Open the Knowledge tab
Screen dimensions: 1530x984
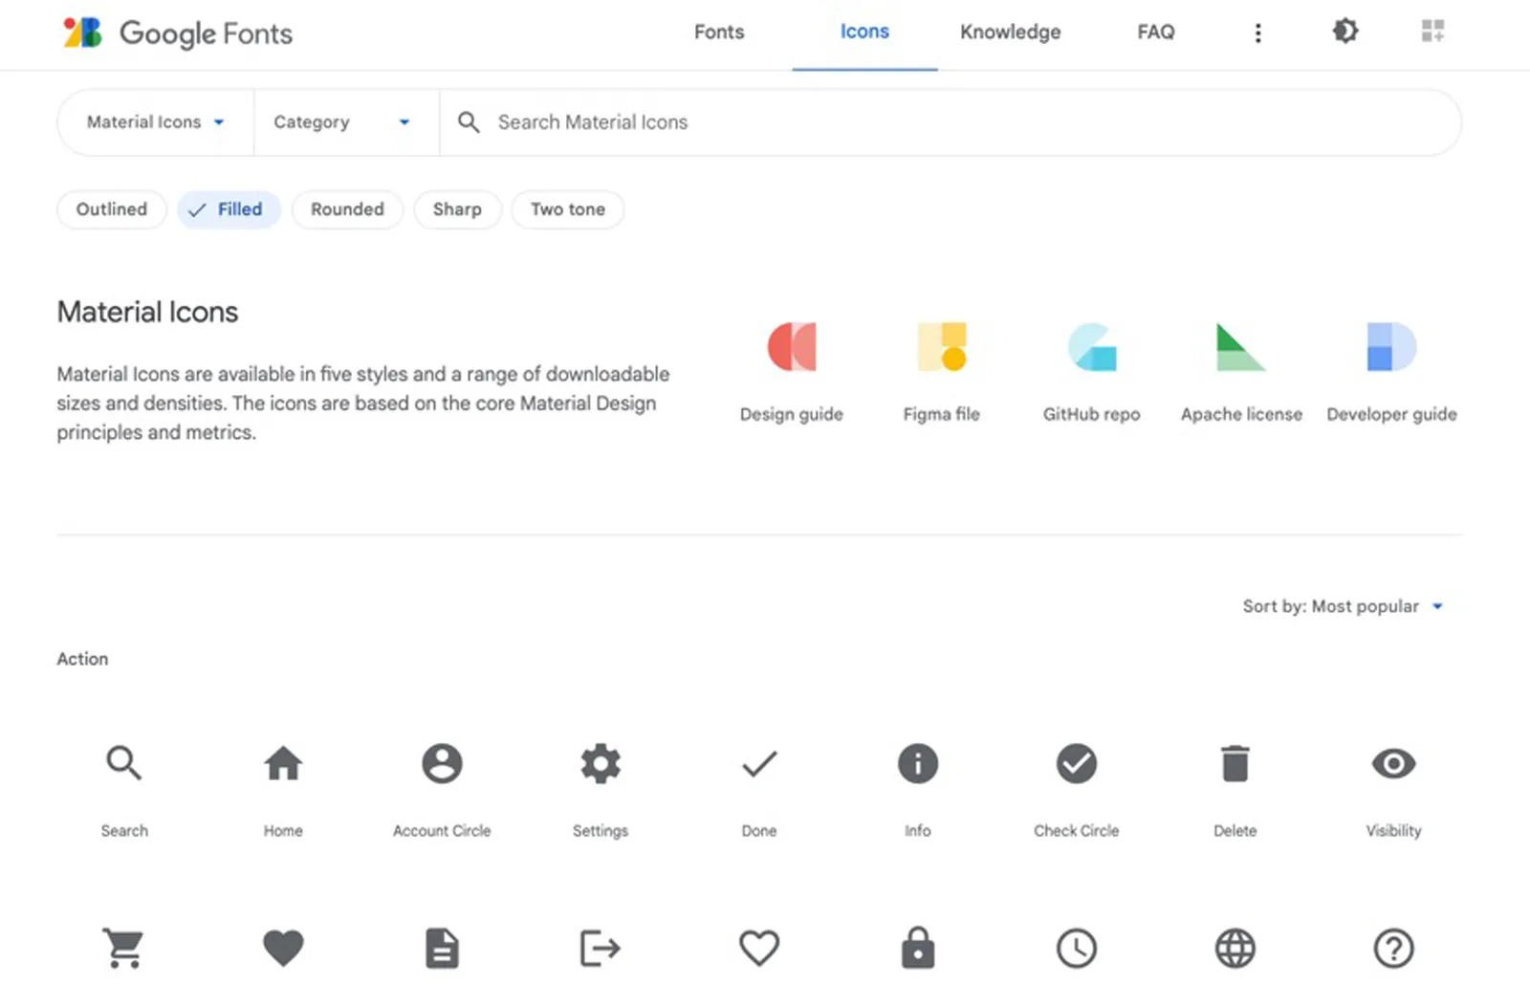tap(1010, 33)
